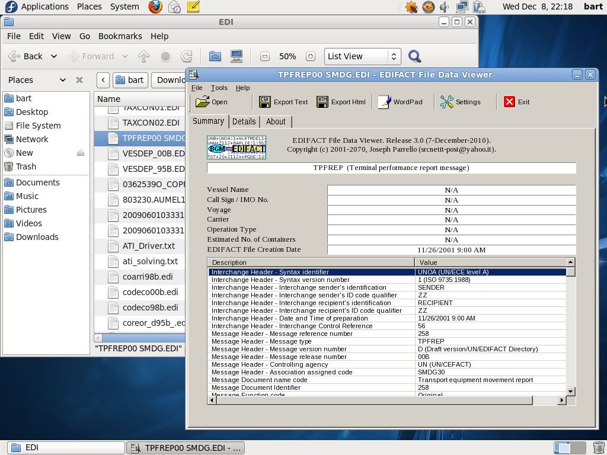This screenshot has height=455, width=607.
Task: Open File System in Places sidebar
Action: [x=38, y=126]
